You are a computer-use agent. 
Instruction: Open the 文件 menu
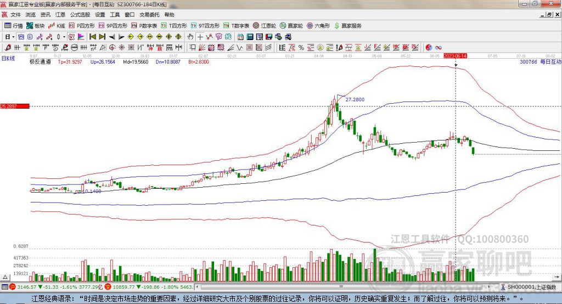[15, 15]
